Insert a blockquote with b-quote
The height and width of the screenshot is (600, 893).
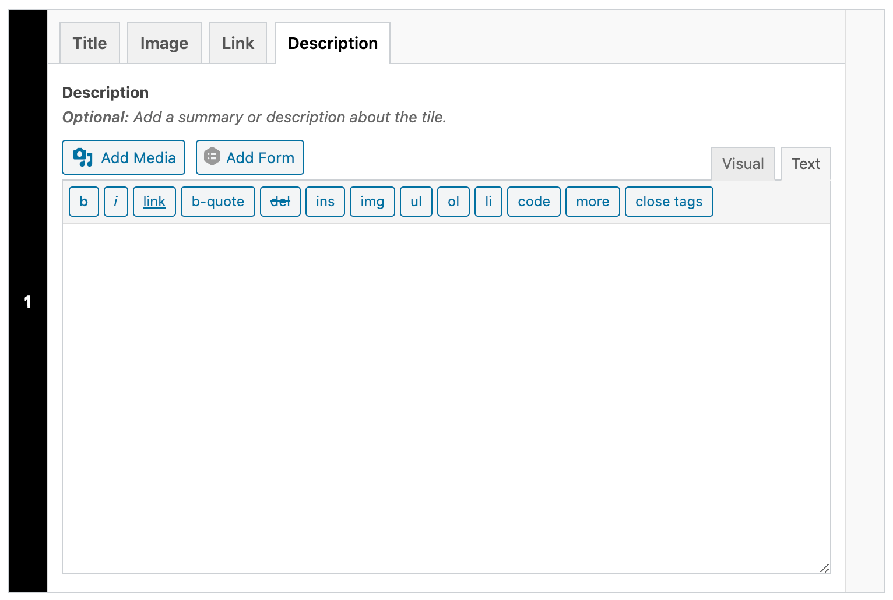pos(218,202)
